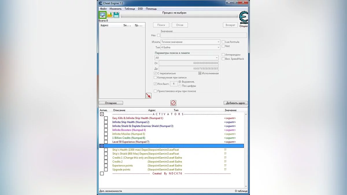Screen dimensions: 347x195
Task: Toggle Исполняемая checkbox
Action: (x=200, y=73)
